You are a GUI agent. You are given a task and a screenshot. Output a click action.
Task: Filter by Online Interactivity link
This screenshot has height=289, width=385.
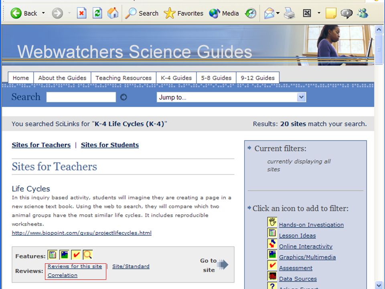(x=306, y=246)
